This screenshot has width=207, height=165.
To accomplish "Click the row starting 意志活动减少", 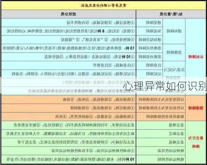I will 68,142.
